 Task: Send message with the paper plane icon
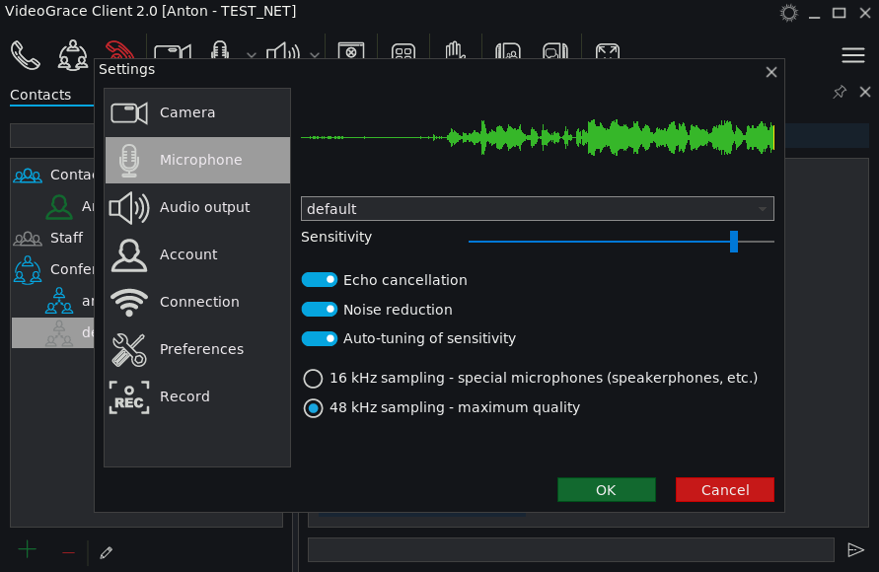pos(855,549)
